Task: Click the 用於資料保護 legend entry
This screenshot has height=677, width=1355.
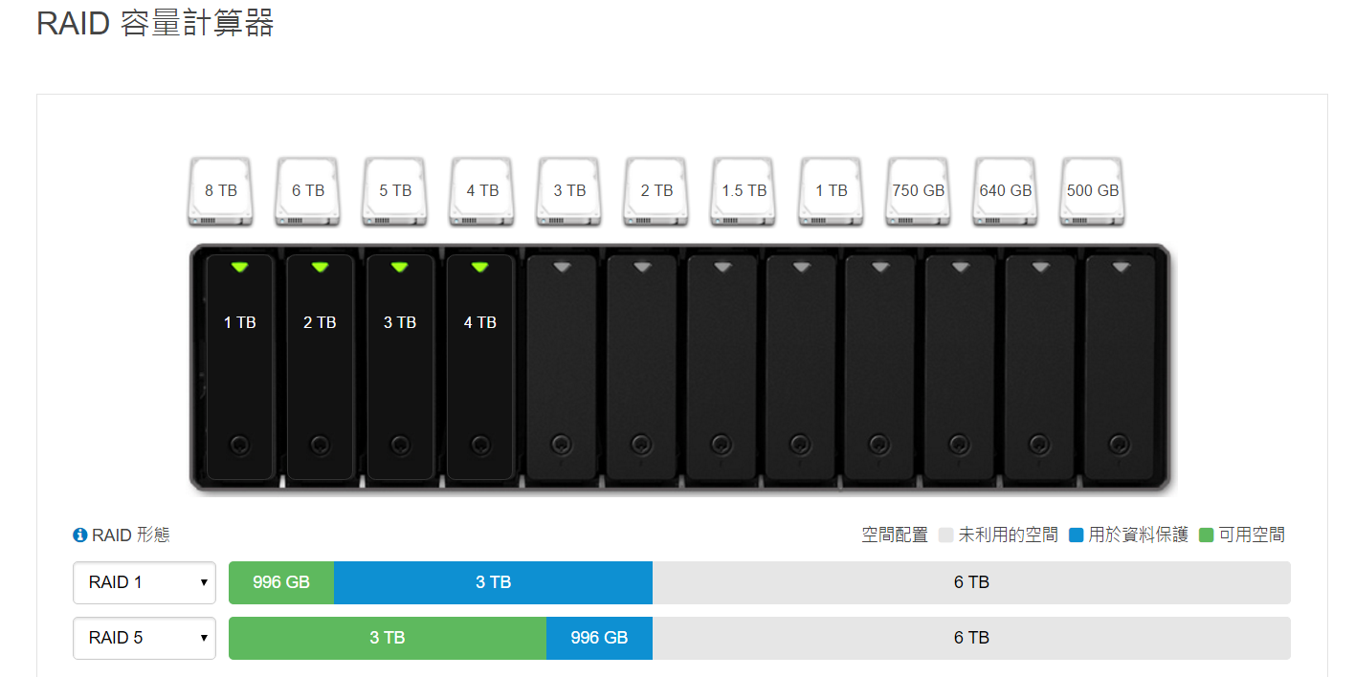Action: tap(1129, 535)
